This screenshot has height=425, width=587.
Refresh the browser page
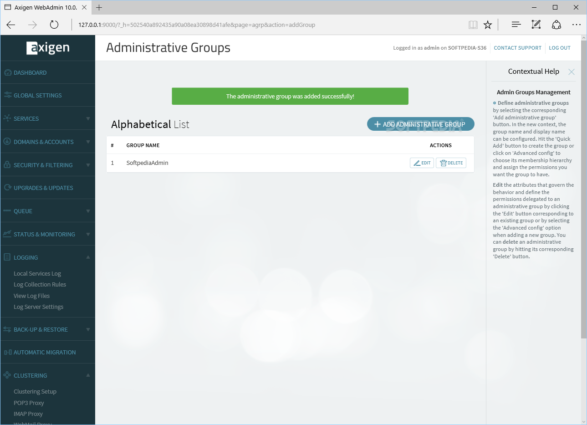(x=54, y=25)
